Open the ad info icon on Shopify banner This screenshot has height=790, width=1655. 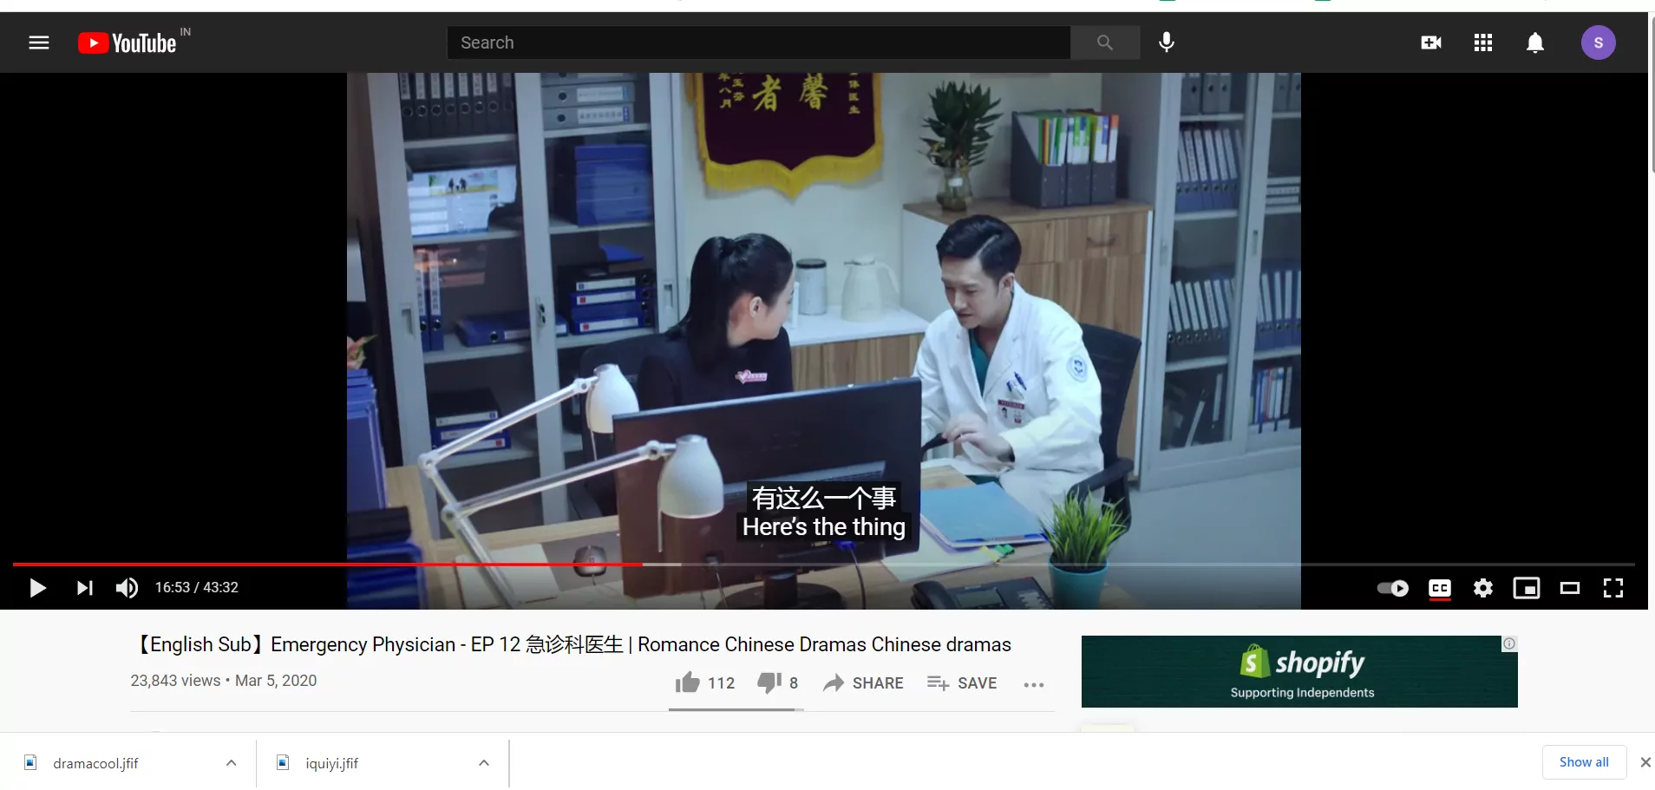click(1509, 643)
